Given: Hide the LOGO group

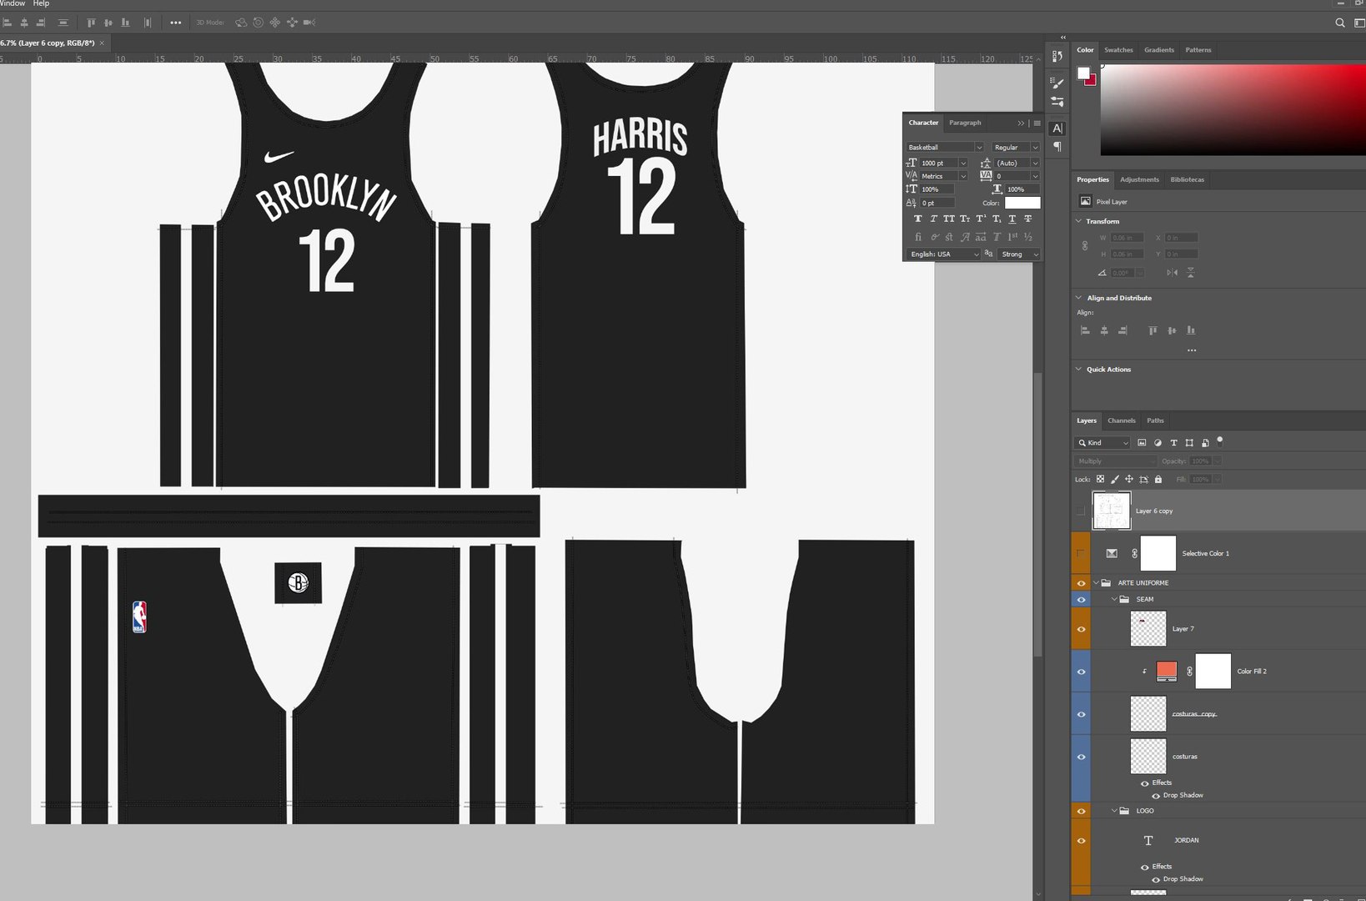Looking at the screenshot, I should pos(1081,811).
